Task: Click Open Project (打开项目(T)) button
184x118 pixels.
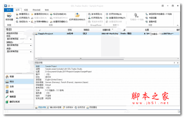Action: tap(23, 18)
